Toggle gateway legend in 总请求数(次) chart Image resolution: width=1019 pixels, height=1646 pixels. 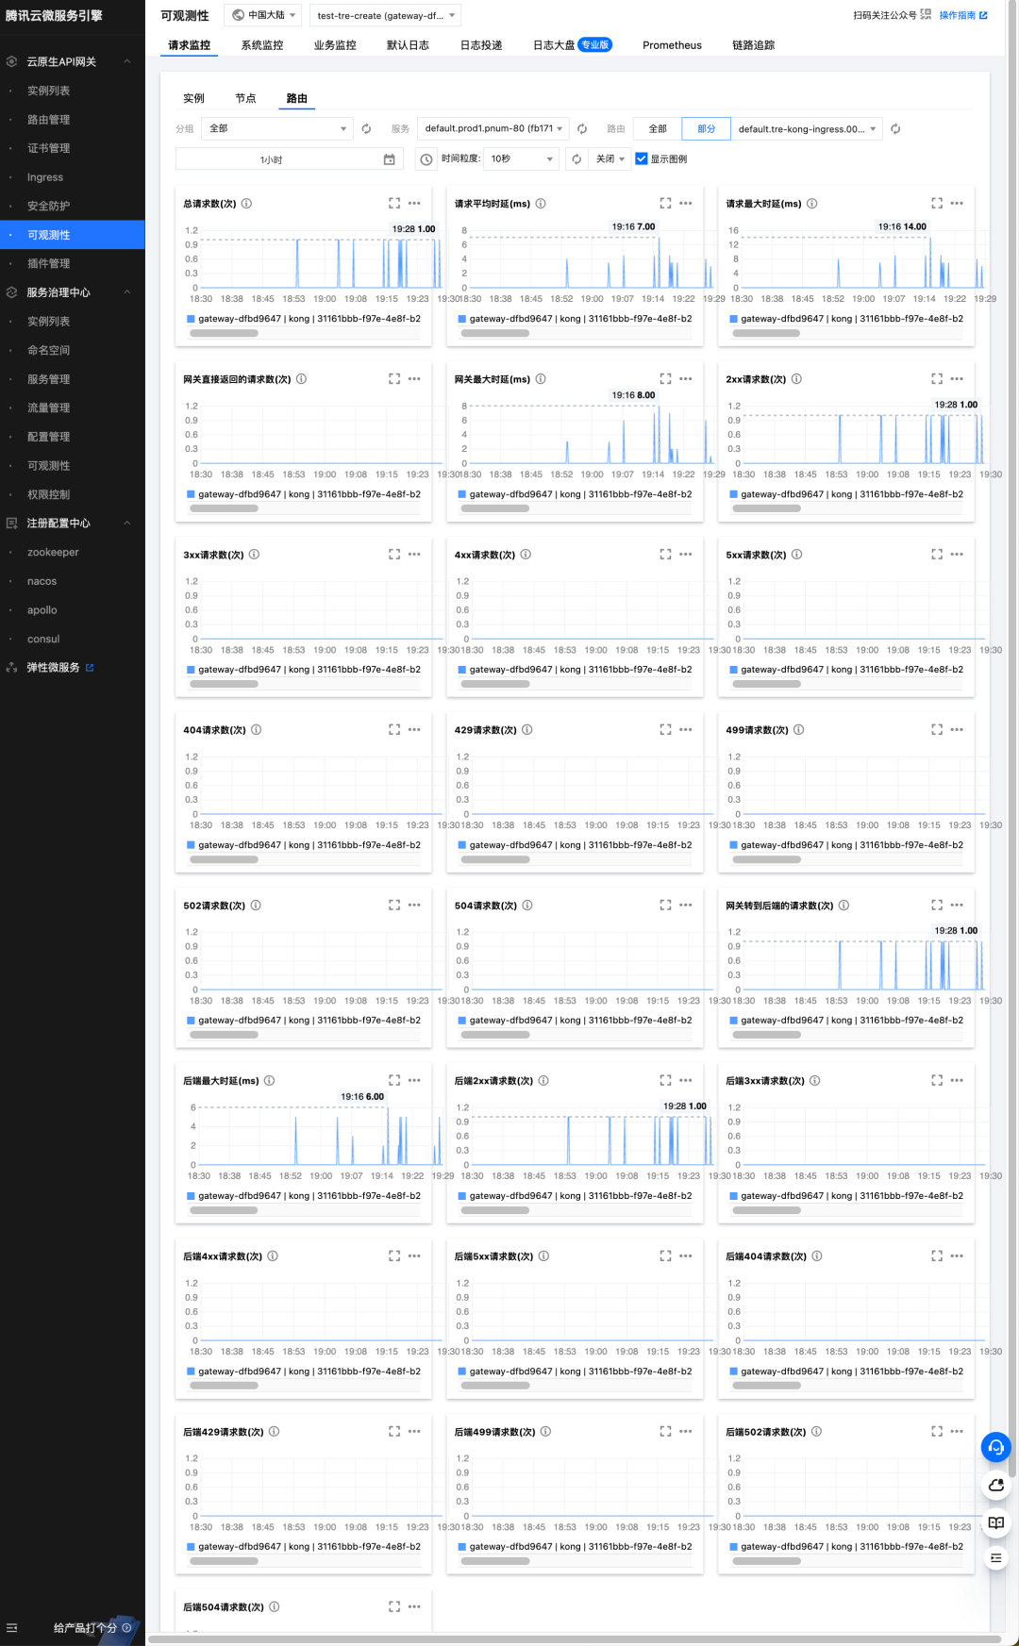coord(304,319)
